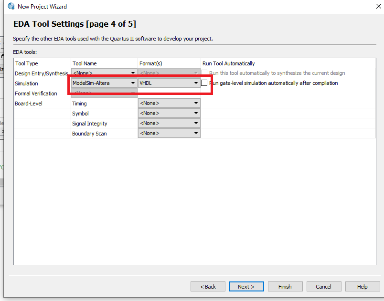Select the Board-Level row label
Screen dimensions: 384x301
pyautogui.click(x=29, y=104)
